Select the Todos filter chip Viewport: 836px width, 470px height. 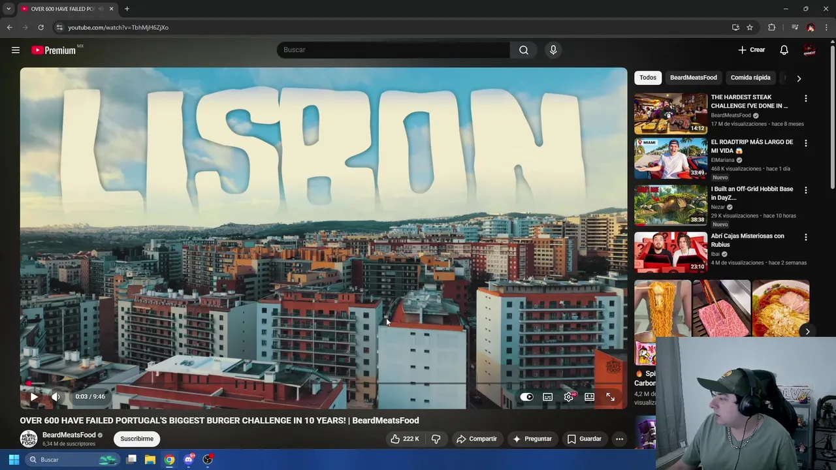(x=648, y=78)
